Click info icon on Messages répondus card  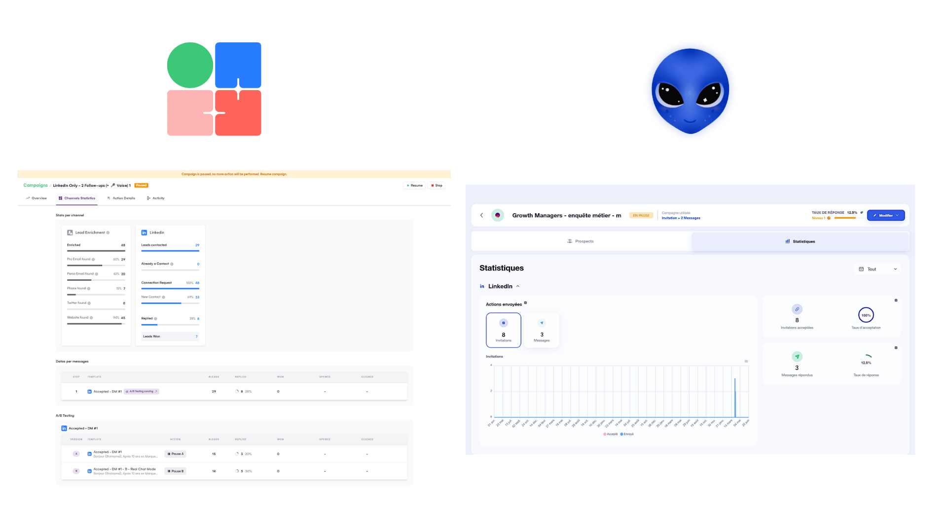896,348
